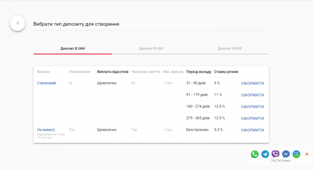Screen dimensions: 314x170
Task: Click ОФОРМИТИ for 91 - 179 днів period
Action: pyautogui.click(x=253, y=95)
